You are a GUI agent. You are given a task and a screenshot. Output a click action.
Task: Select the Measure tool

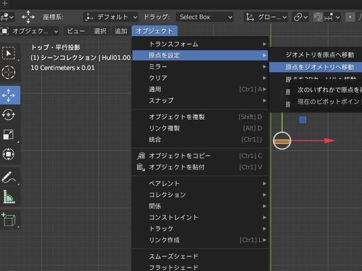(x=8, y=197)
